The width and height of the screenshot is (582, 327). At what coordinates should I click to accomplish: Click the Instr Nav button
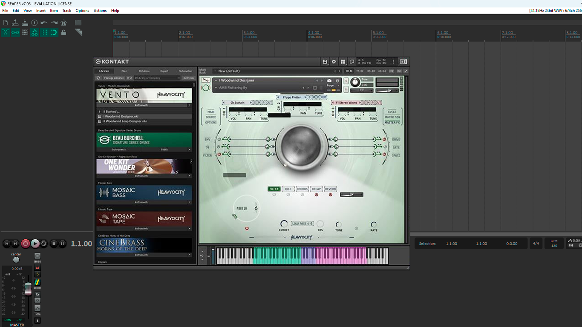(x=188, y=78)
